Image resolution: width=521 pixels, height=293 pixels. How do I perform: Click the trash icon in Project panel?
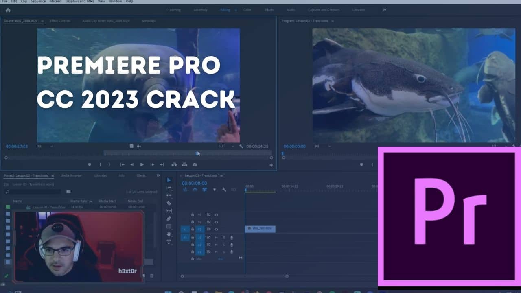pyautogui.click(x=152, y=276)
